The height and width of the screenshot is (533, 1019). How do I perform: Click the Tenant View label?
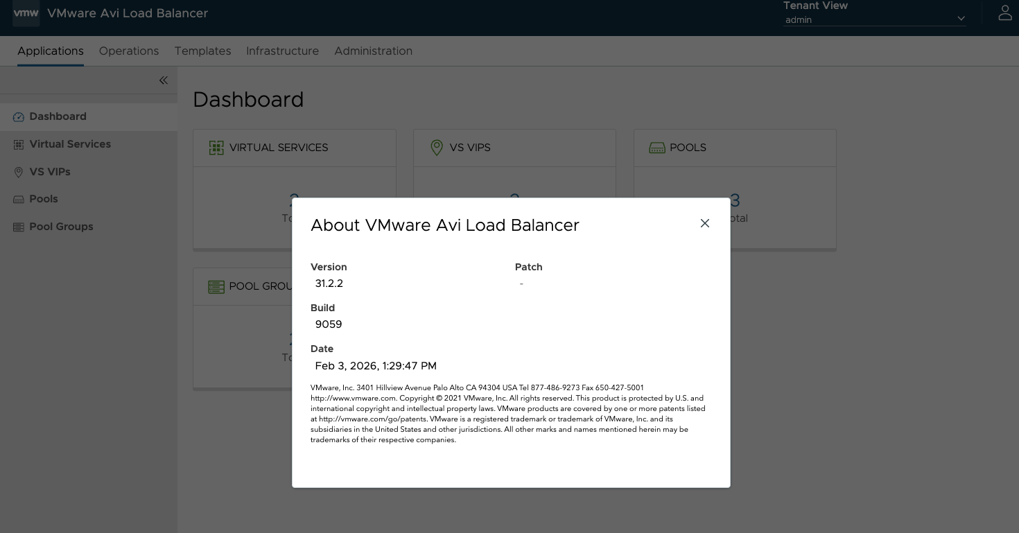815,6
